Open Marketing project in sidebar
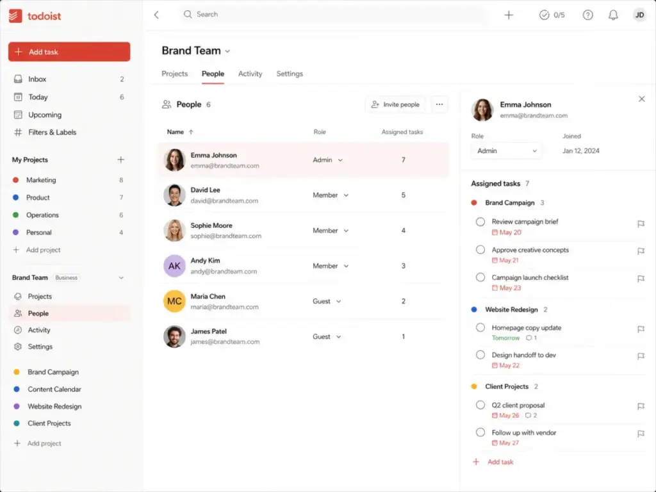The image size is (656, 492). pos(69,180)
